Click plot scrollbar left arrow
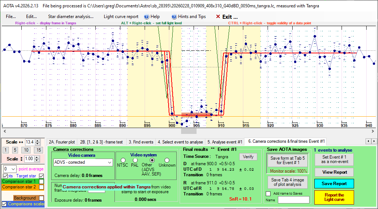The width and height of the screenshot is (378, 209). point(4,131)
